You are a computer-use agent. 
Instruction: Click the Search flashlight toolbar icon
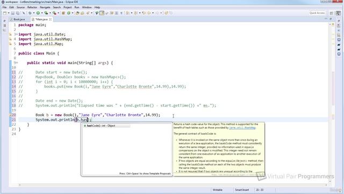coord(88,13)
